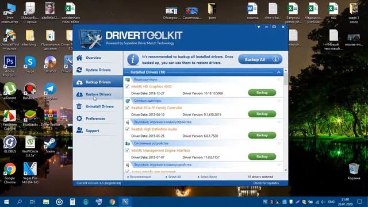This screenshot has width=368, height=207.
Task: Click the Uninstall Drivers trash icon
Action: [x=79, y=106]
